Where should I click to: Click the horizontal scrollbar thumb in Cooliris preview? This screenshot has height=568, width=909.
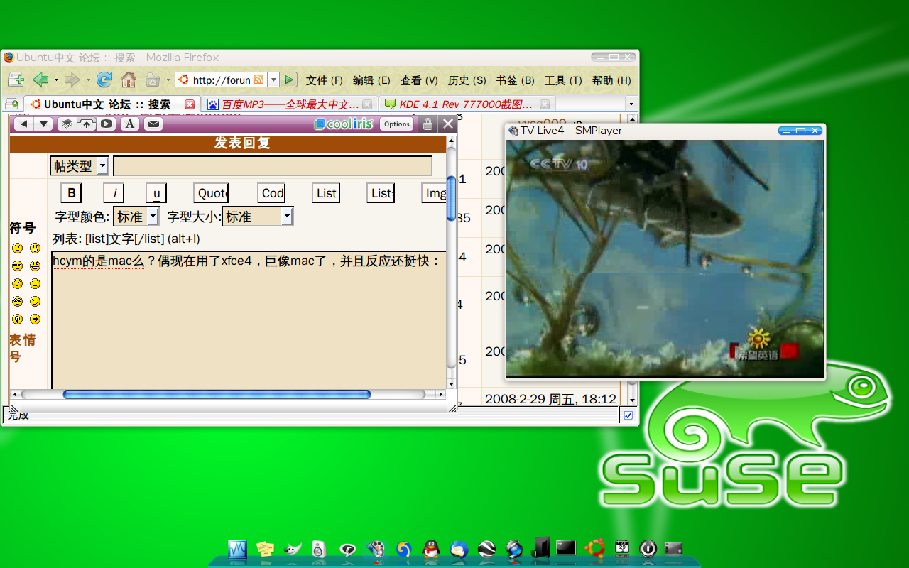tap(217, 394)
